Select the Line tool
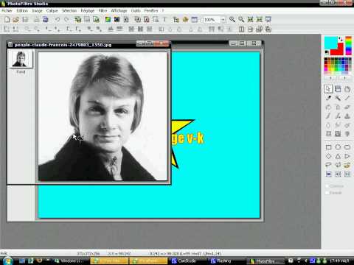Viewport: 354px width, 265px height. (x=347, y=98)
